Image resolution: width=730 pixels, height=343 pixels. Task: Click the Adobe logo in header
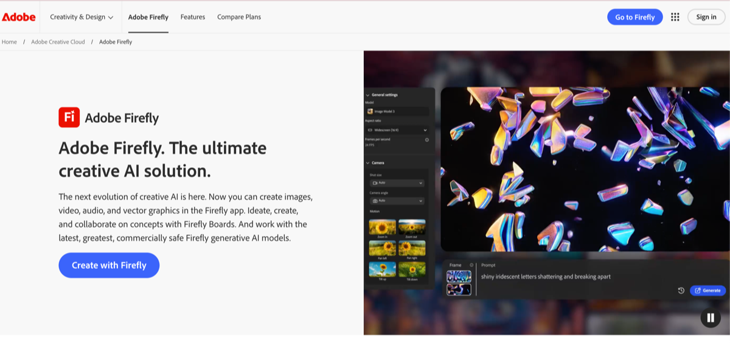pos(19,17)
